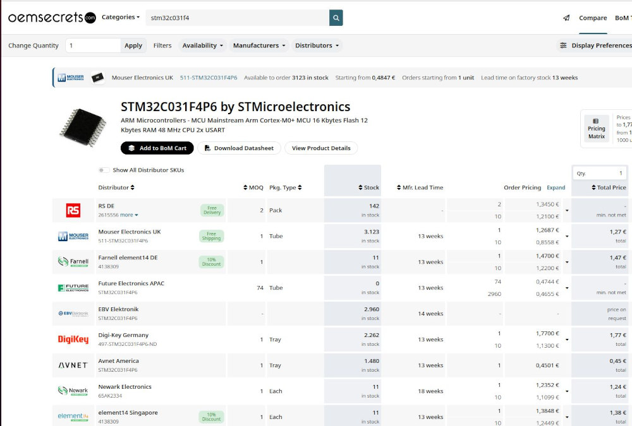Image resolution: width=632 pixels, height=426 pixels.
Task: Expand the Availability filter dropdown
Action: tap(202, 45)
